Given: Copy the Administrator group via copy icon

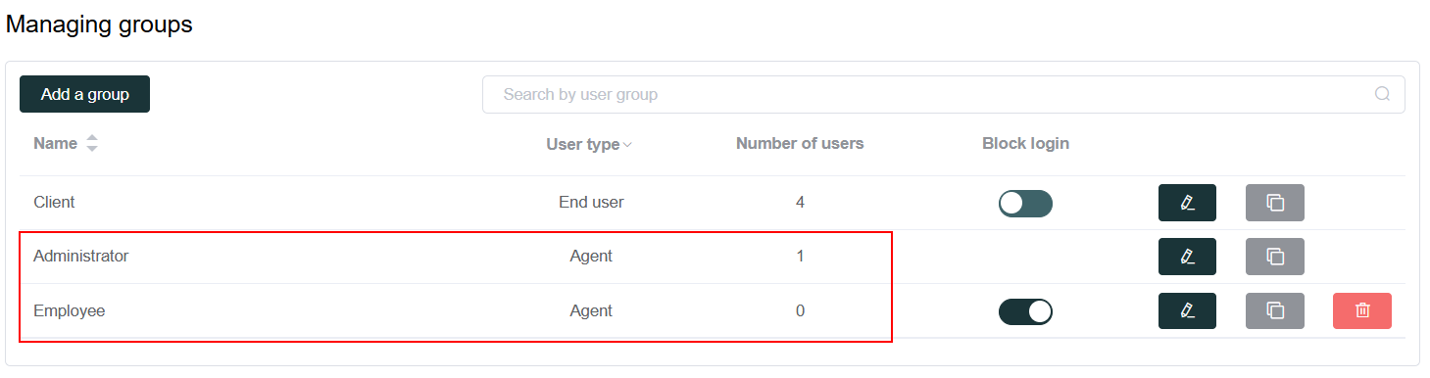Looking at the screenshot, I should click(1275, 257).
